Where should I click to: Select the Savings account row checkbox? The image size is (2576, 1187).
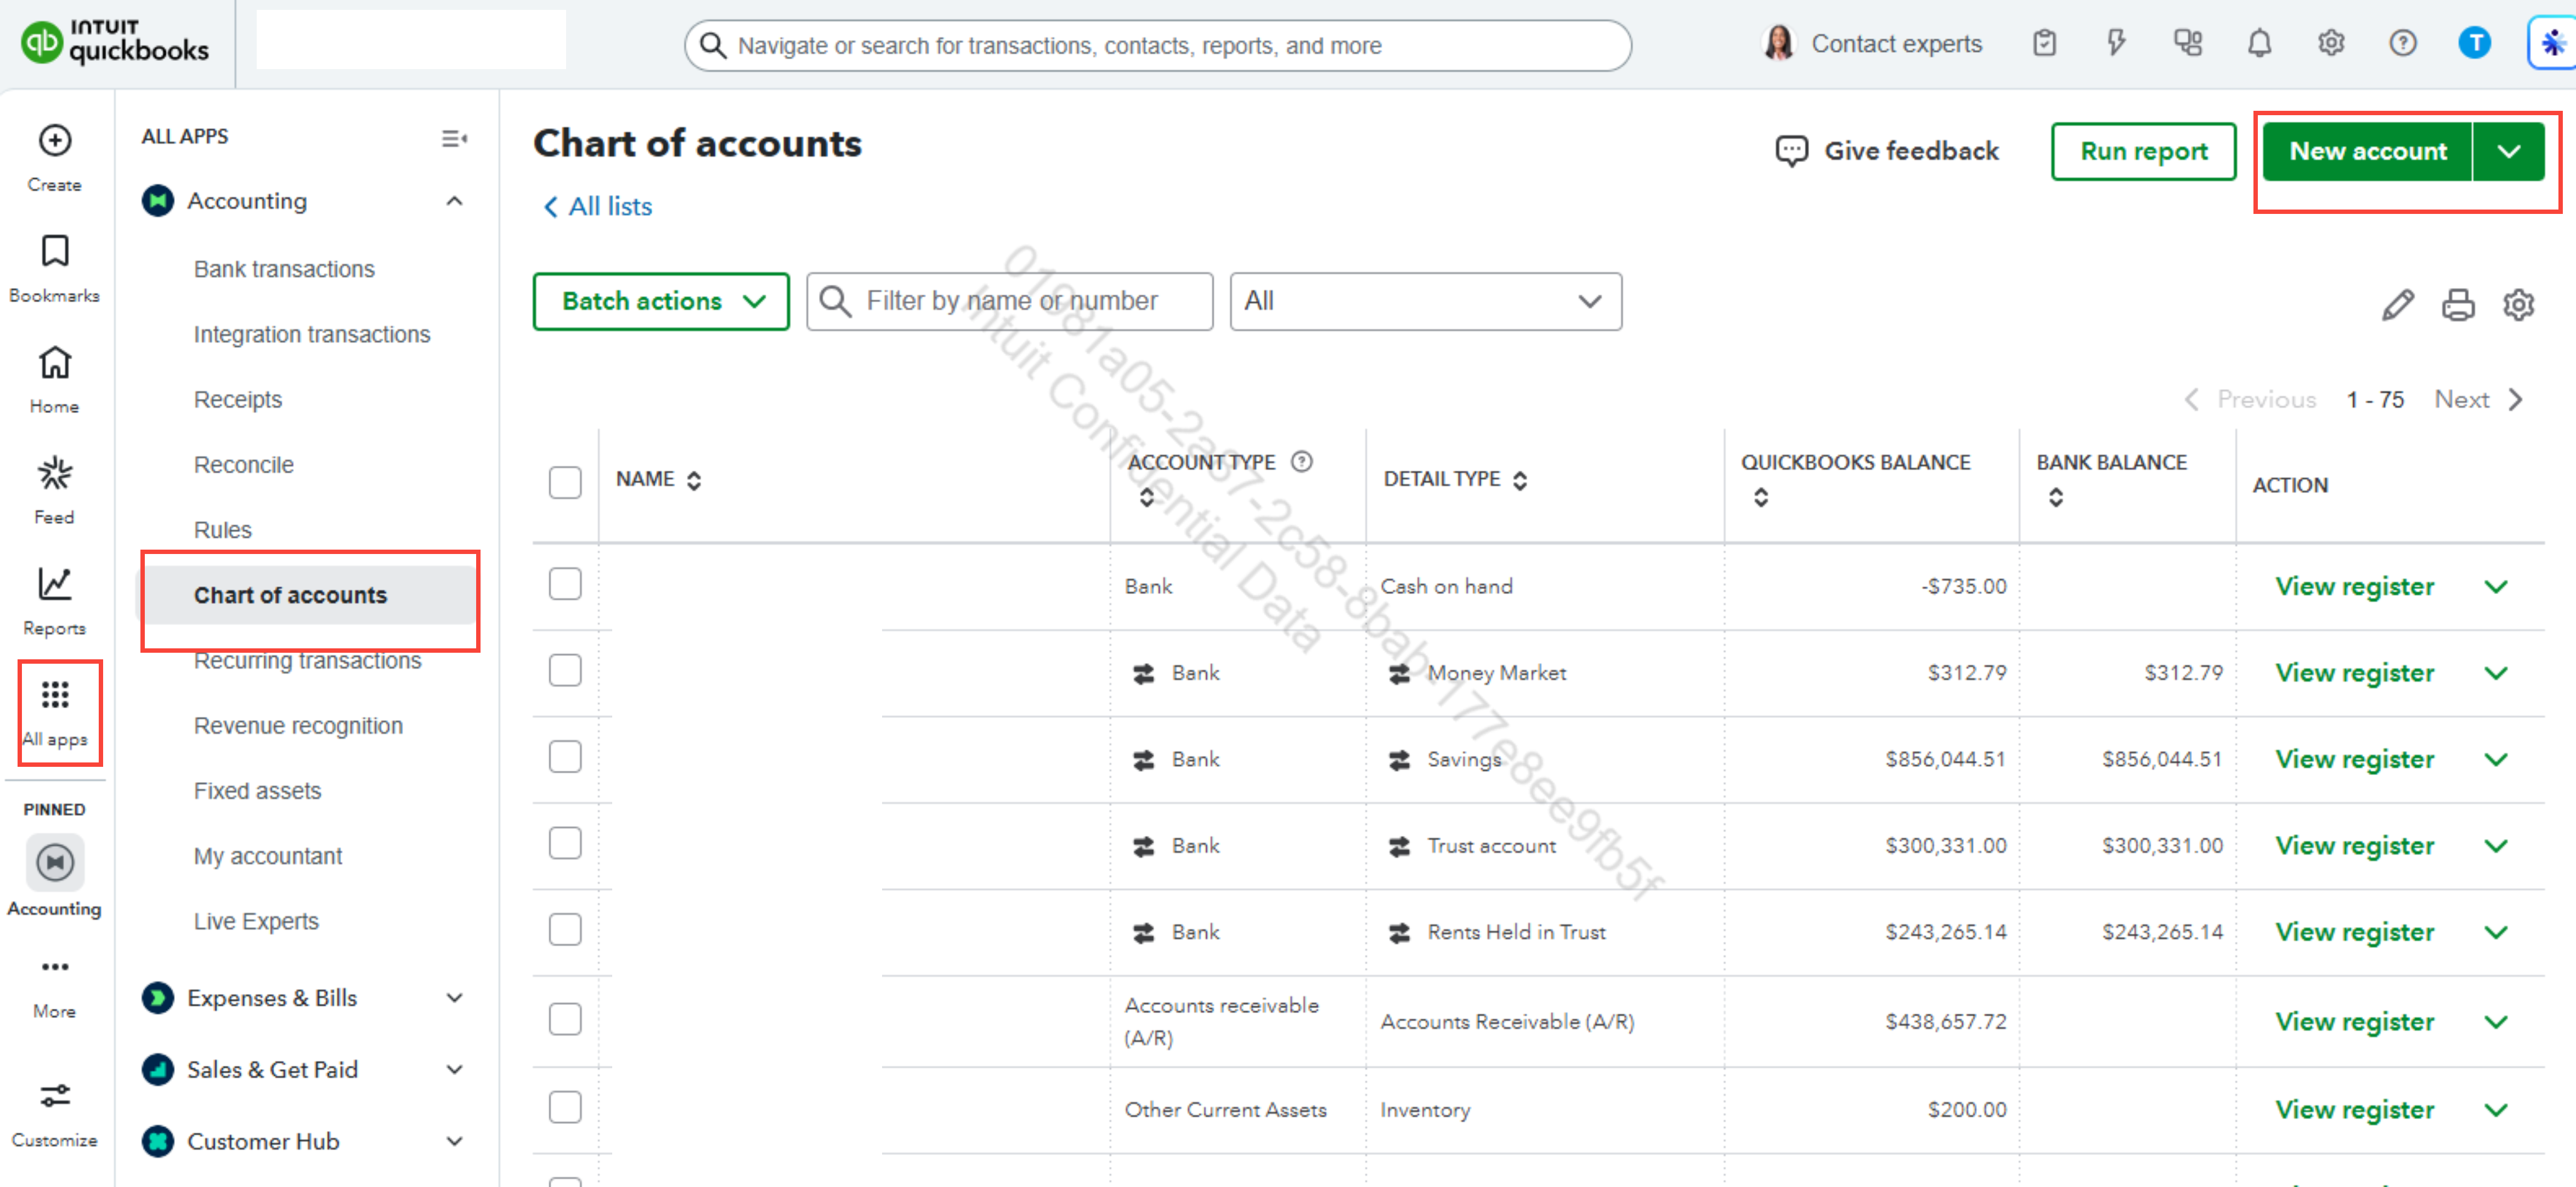[x=565, y=757]
